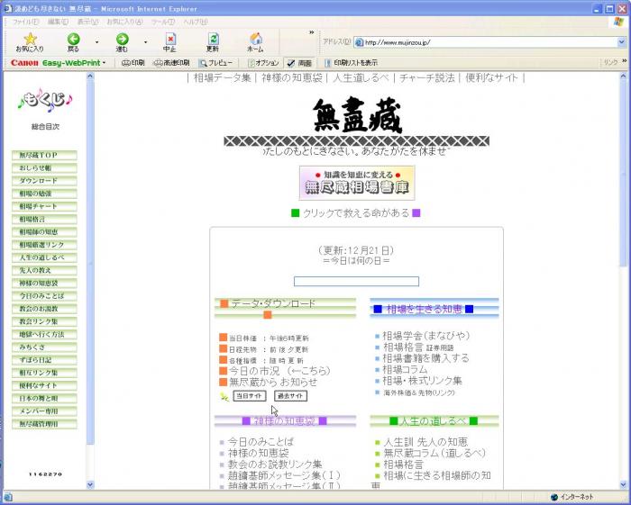The width and height of the screenshot is (631, 505).
Task: Open the ファイル(F) menu
Action: (x=24, y=21)
